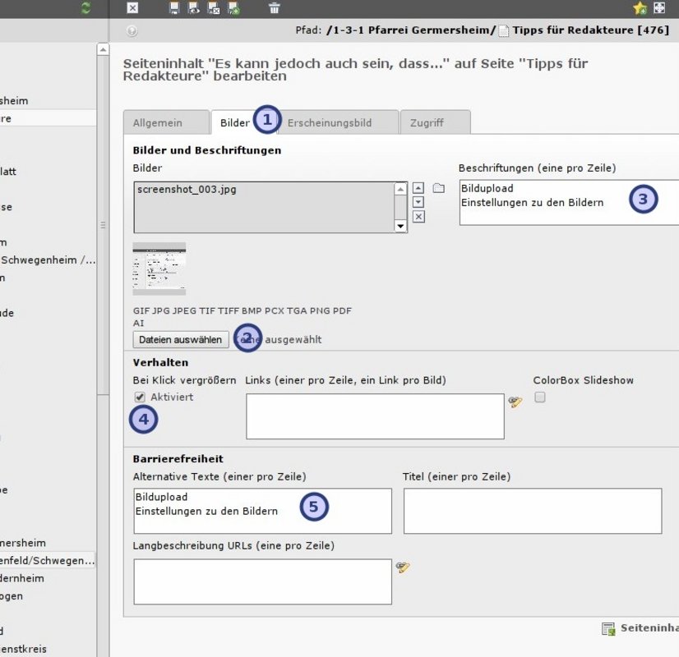Click the bookmark star icon

pyautogui.click(x=640, y=8)
